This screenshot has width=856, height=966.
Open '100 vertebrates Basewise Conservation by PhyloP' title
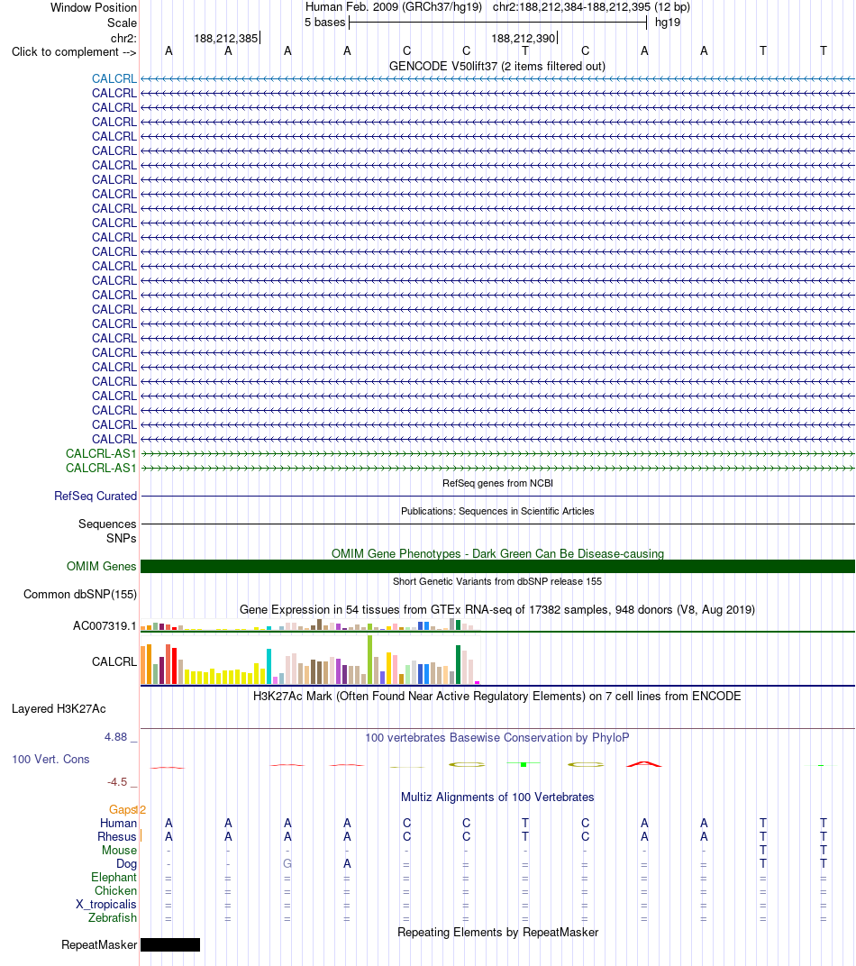point(497,737)
